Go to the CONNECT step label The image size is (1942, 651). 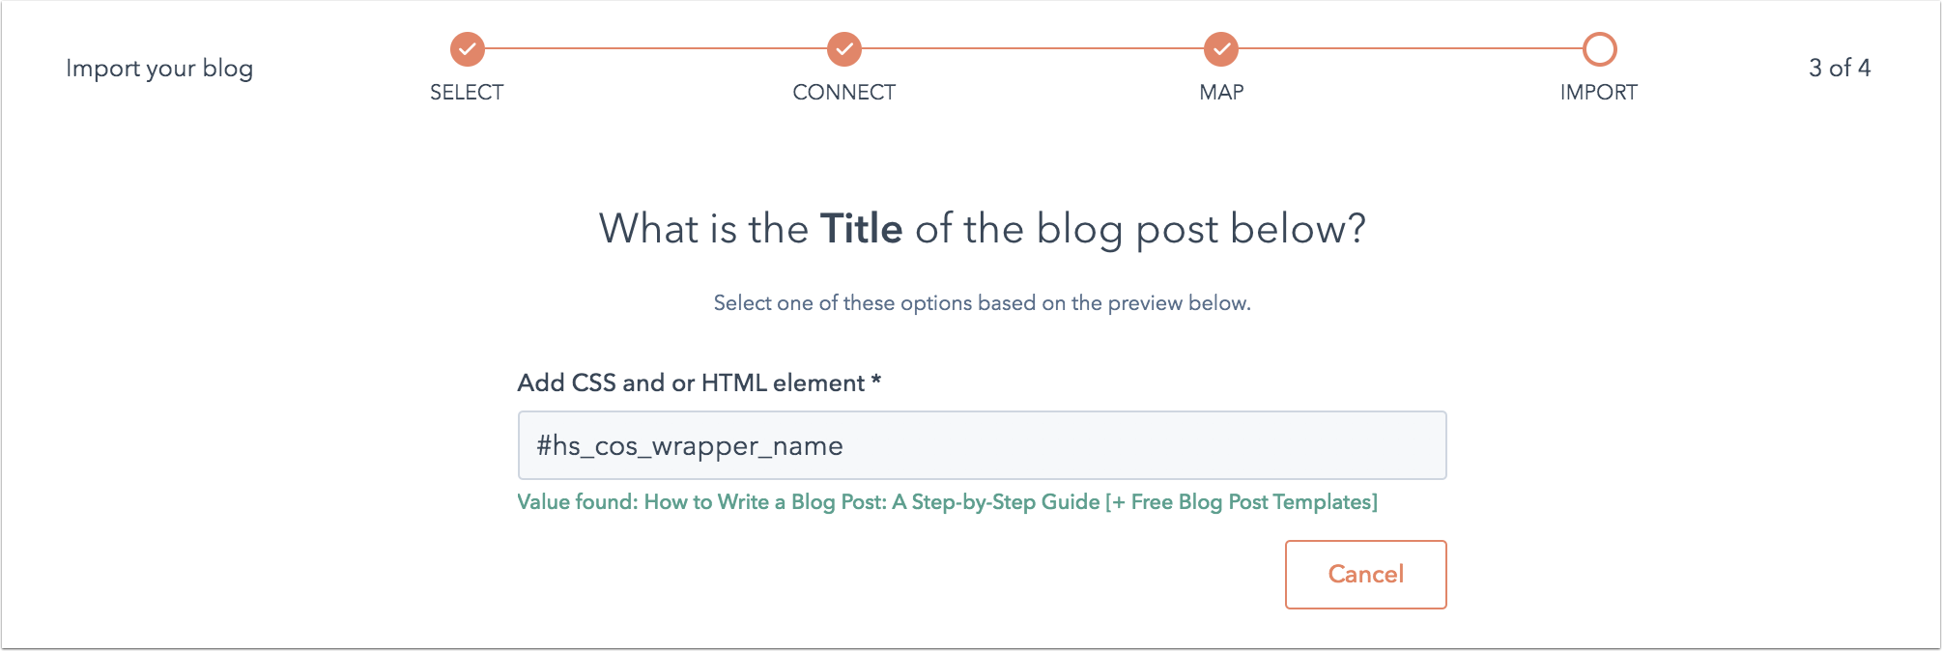tap(843, 93)
